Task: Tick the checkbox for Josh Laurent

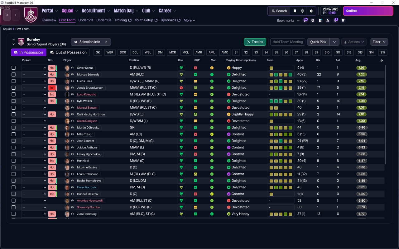Action: (13, 141)
